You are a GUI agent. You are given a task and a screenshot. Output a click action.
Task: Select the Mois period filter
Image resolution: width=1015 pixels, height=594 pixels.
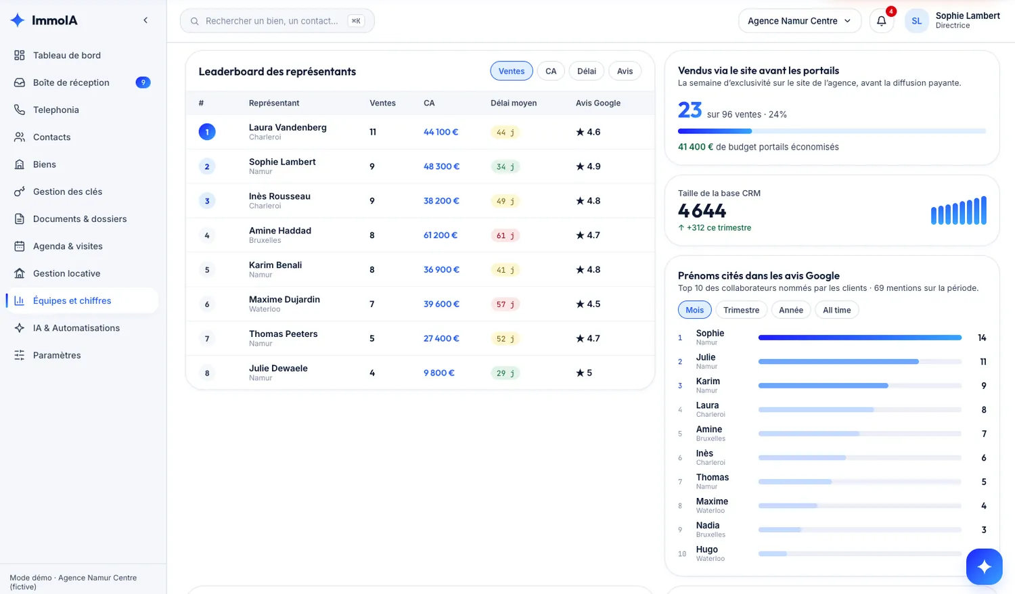[694, 310]
